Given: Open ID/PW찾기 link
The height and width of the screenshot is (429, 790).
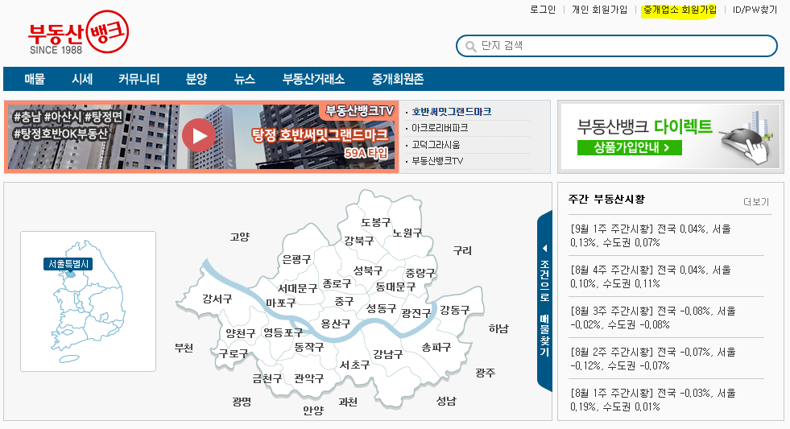Looking at the screenshot, I should [x=755, y=10].
